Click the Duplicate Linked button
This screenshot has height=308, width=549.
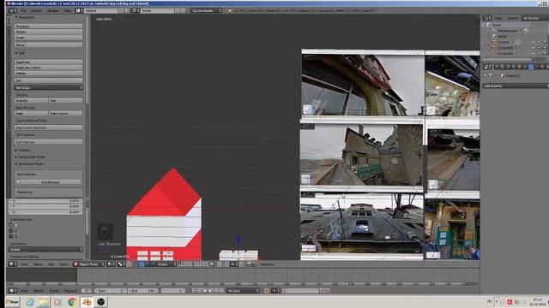pos(48,68)
